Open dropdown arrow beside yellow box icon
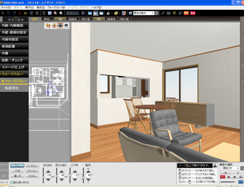244x187 pixels. point(120,13)
